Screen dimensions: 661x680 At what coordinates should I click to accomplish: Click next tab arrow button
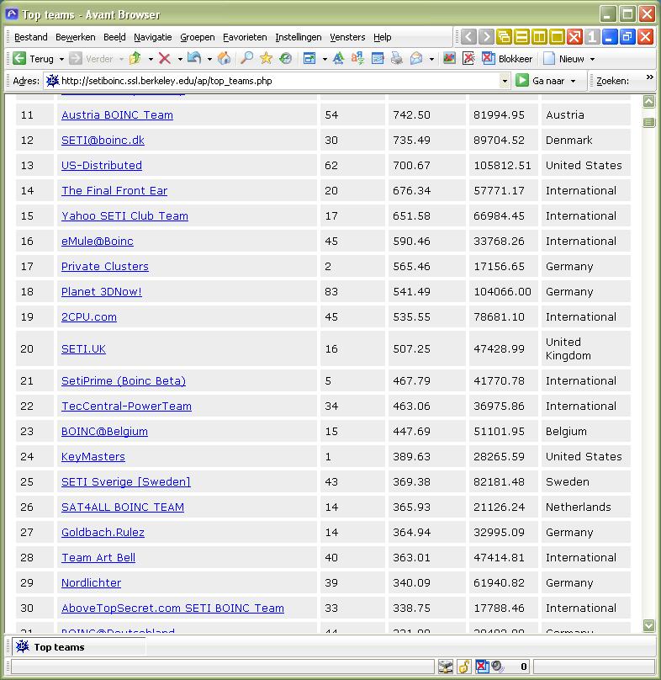[x=486, y=37]
